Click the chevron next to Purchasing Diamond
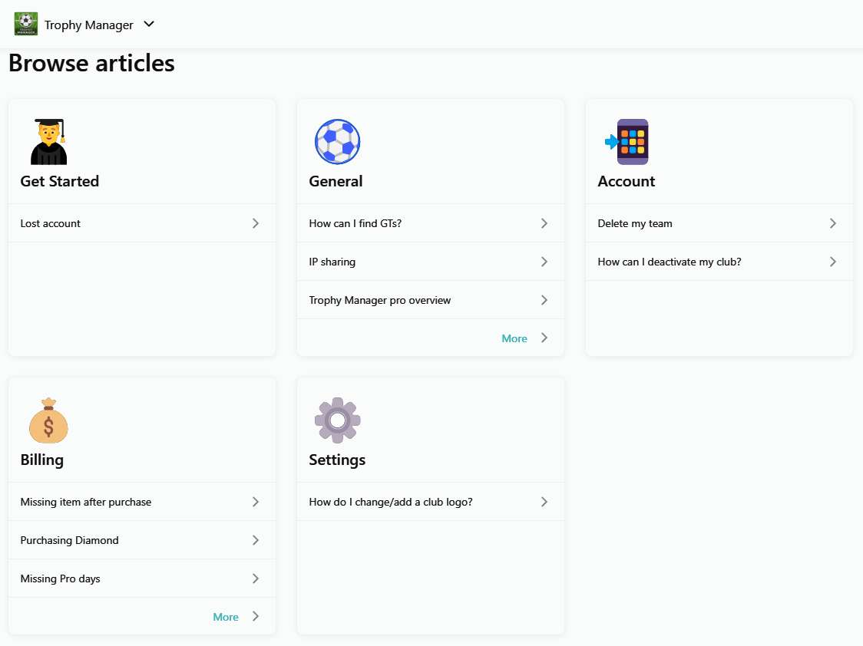 (x=256, y=540)
